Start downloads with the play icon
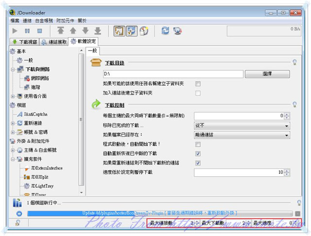Screen dimensions: 311x236 point(15,31)
